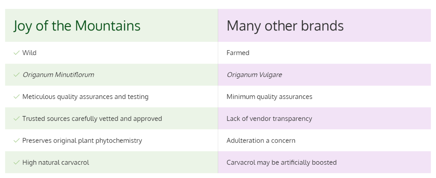Click the Farmed cell

coord(238,53)
